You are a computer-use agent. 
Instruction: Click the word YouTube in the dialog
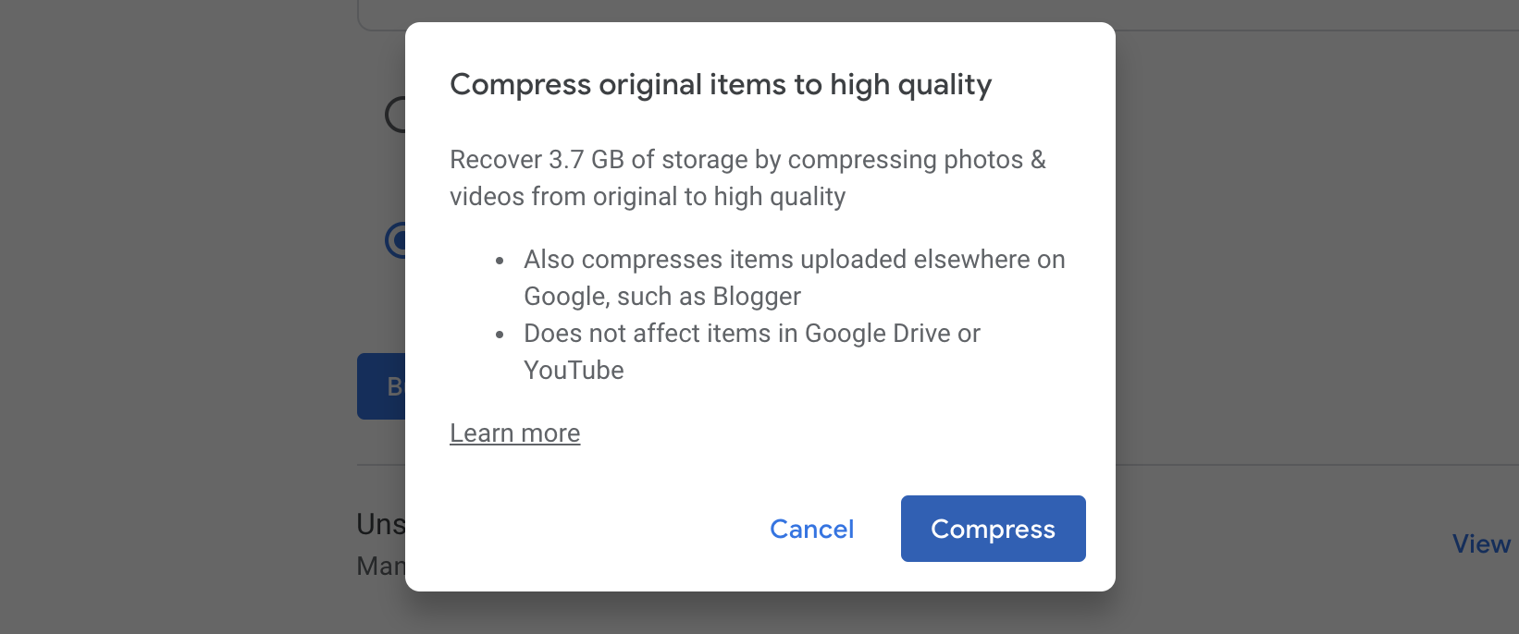point(574,370)
